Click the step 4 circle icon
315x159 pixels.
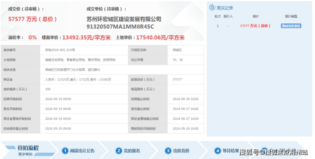pos(218,151)
